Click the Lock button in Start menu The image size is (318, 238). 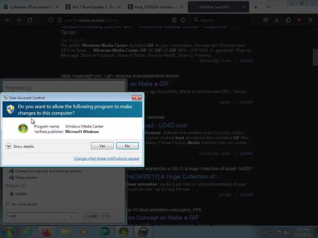coord(93,216)
